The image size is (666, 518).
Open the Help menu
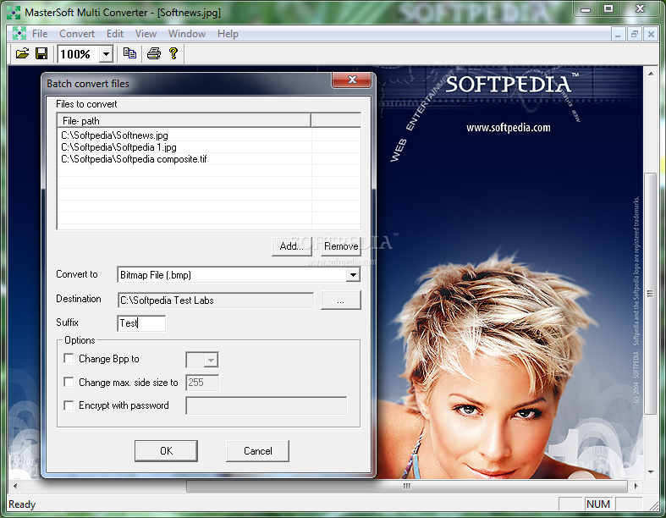click(228, 34)
